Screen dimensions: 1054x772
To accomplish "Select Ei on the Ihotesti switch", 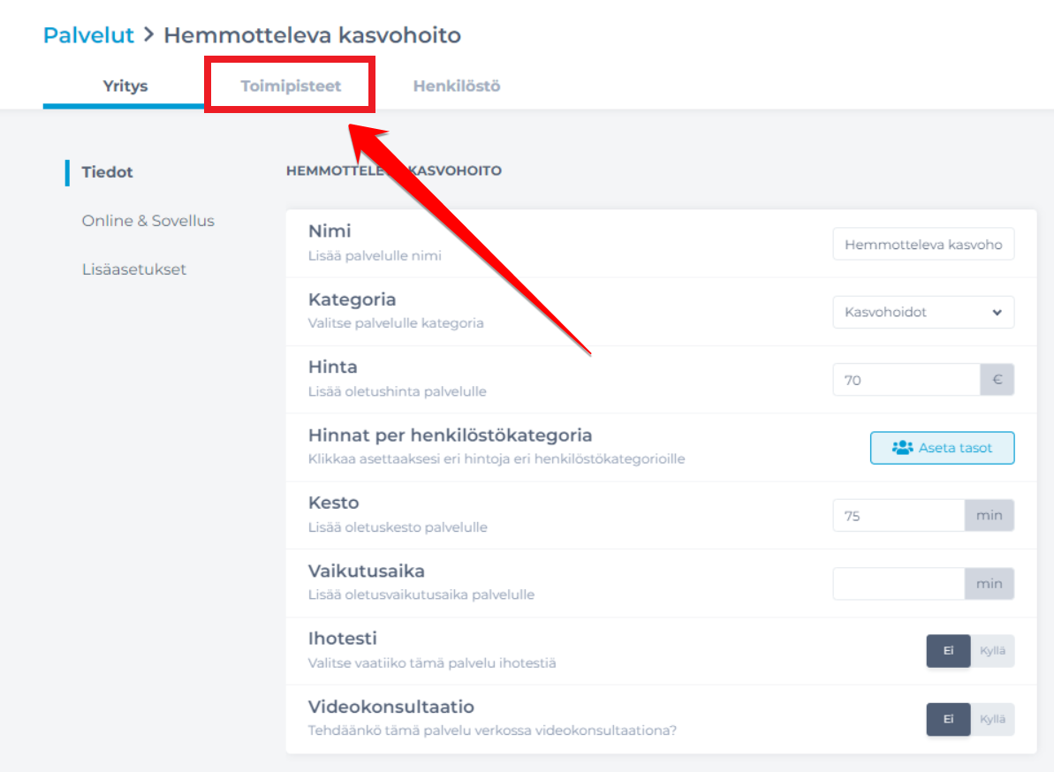I will (948, 650).
